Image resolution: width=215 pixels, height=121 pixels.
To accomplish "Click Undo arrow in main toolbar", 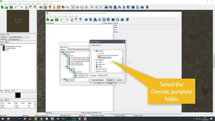I will click(x=16, y=7).
